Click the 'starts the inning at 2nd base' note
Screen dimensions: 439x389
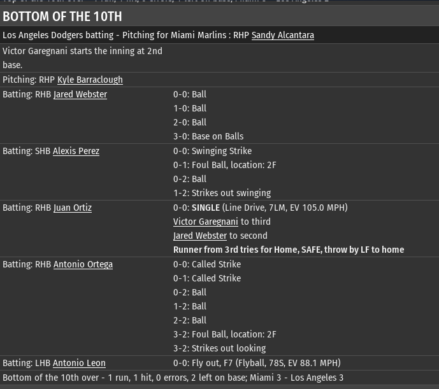[82, 58]
